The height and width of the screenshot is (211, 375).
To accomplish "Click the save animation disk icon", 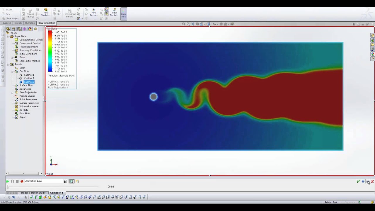I will (66, 181).
